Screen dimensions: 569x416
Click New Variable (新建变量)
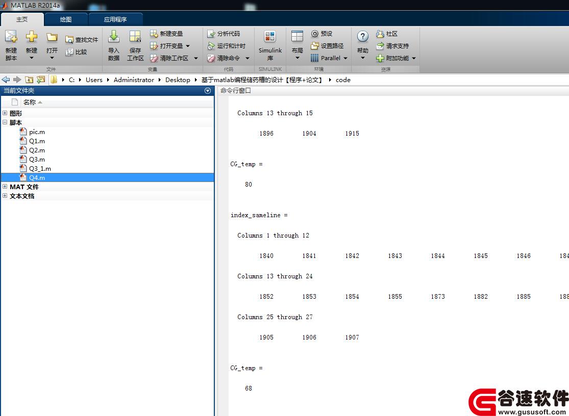[x=166, y=34]
